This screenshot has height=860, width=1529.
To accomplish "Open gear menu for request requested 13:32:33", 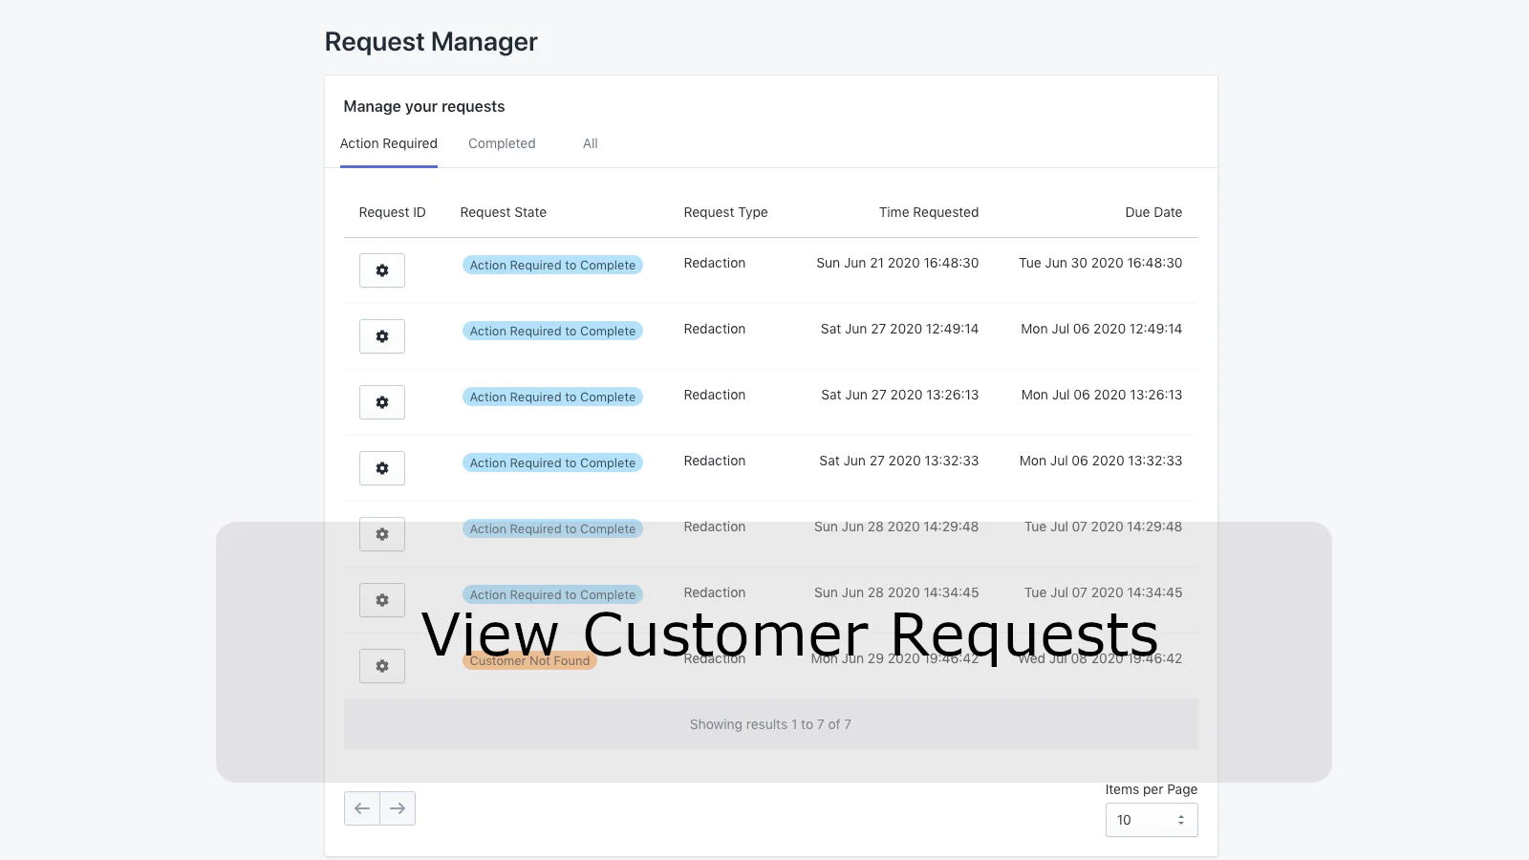I will pyautogui.click(x=382, y=468).
